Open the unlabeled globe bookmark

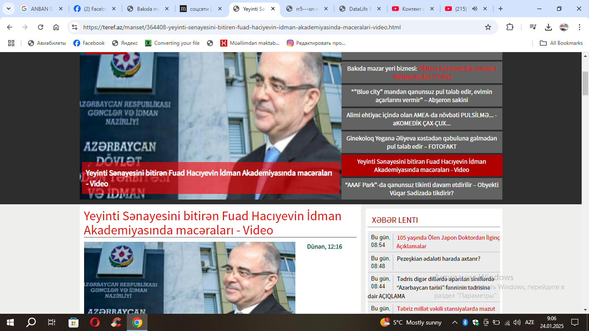pos(210,43)
